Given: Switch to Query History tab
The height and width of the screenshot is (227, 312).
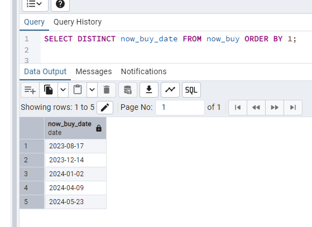Looking at the screenshot, I should (x=78, y=22).
